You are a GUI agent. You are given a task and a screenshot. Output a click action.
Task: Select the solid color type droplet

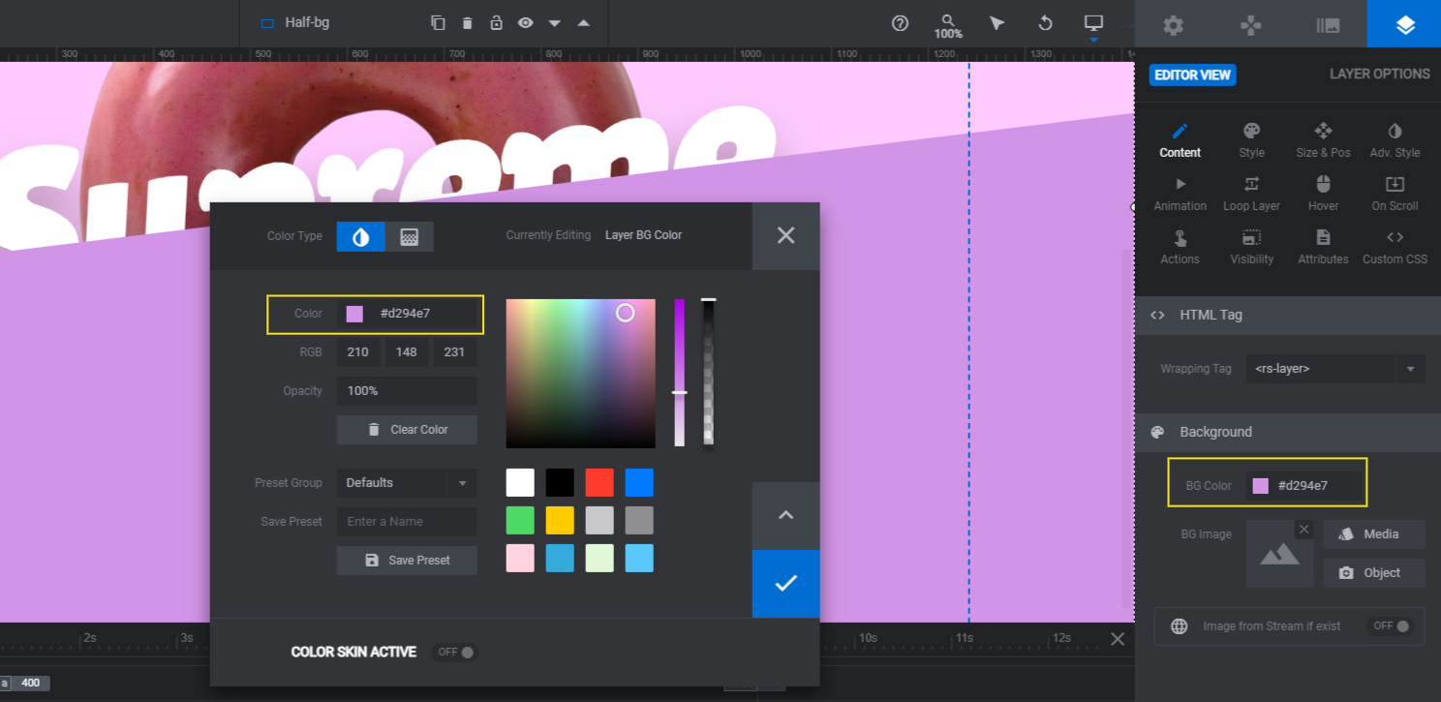pos(361,236)
